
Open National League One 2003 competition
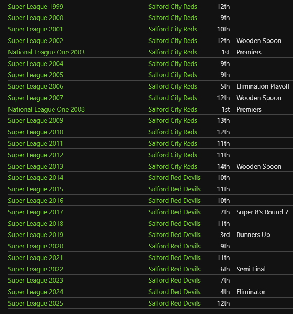coord(46,52)
